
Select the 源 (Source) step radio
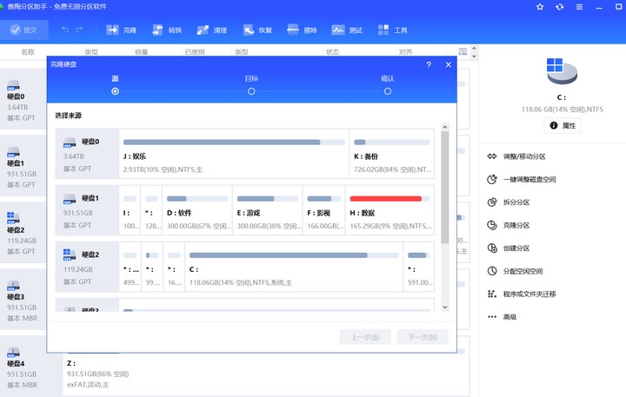(x=116, y=90)
